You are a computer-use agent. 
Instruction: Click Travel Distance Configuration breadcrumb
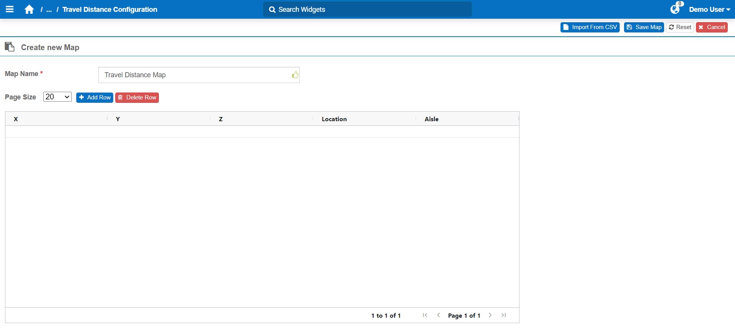[x=109, y=10]
